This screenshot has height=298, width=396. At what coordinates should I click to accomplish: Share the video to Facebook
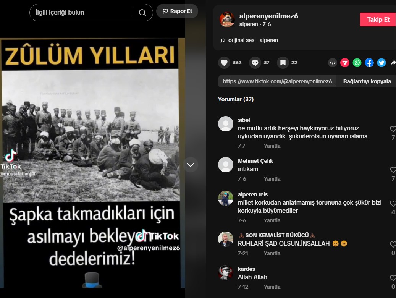(369, 63)
